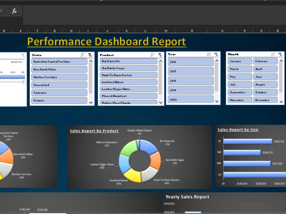Click the Product slicer scroll-up arrow

tap(160, 61)
